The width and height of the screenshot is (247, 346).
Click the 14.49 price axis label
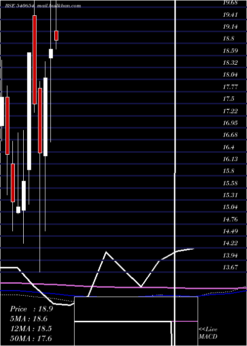(x=230, y=231)
